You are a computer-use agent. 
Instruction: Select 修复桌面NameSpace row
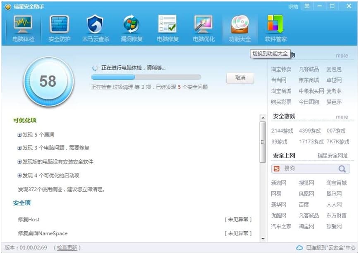coord(135,233)
